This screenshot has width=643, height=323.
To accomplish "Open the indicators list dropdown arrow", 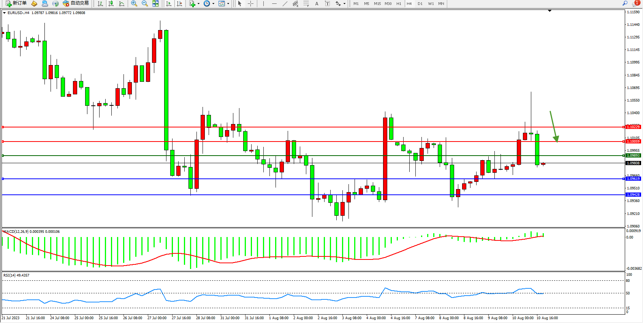I will (x=198, y=3).
